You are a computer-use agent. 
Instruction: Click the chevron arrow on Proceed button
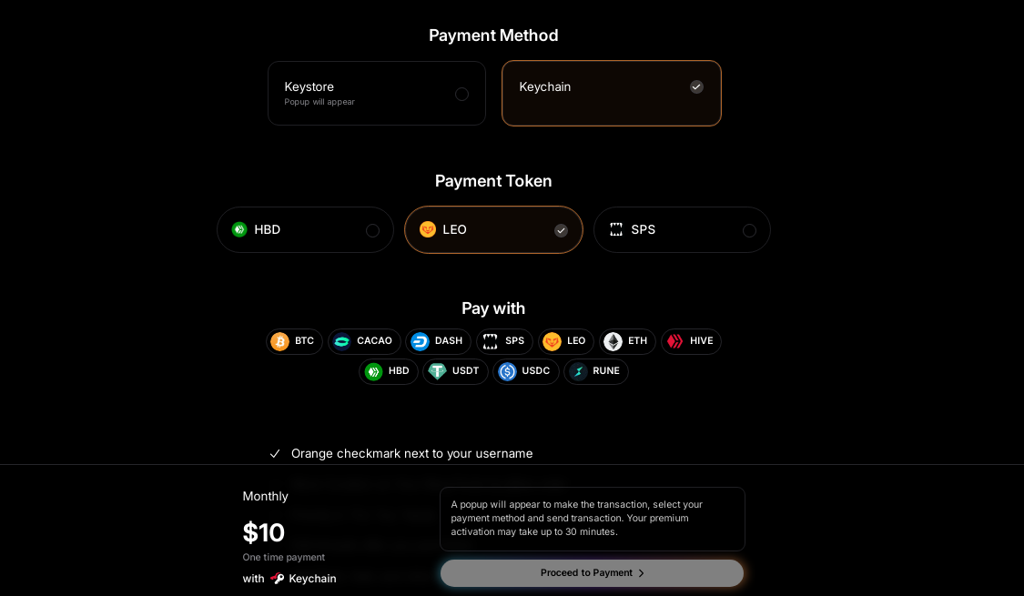(x=641, y=573)
